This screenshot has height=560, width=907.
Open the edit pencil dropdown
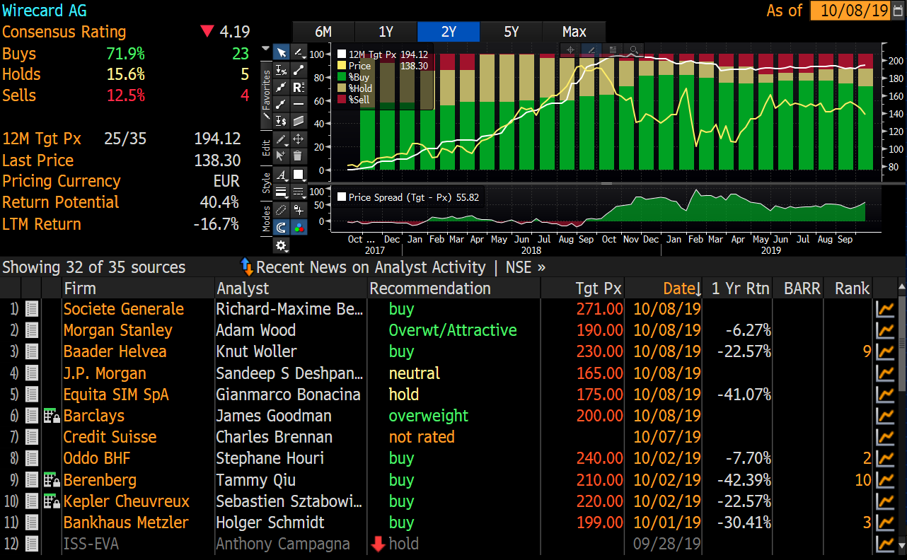pos(281,139)
